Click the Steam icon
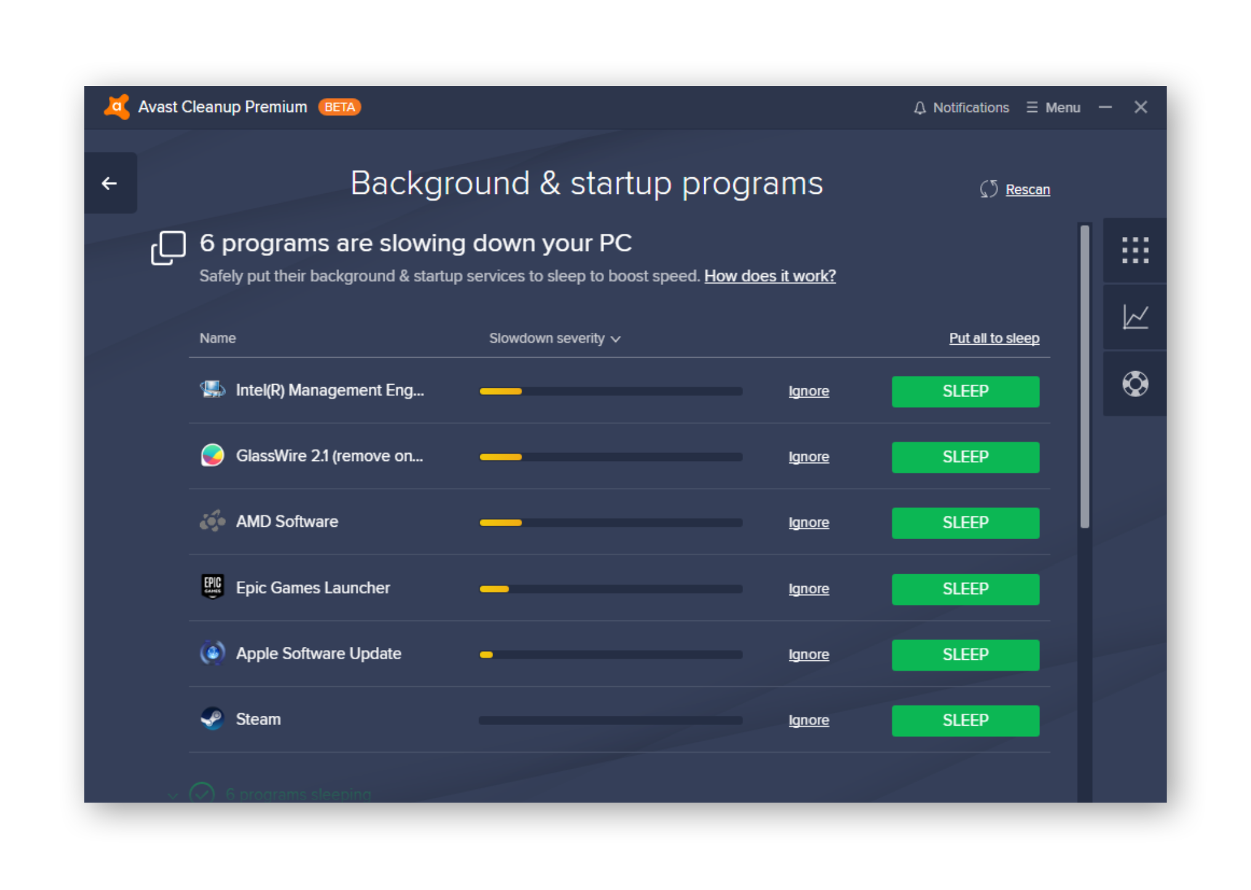 [212, 718]
